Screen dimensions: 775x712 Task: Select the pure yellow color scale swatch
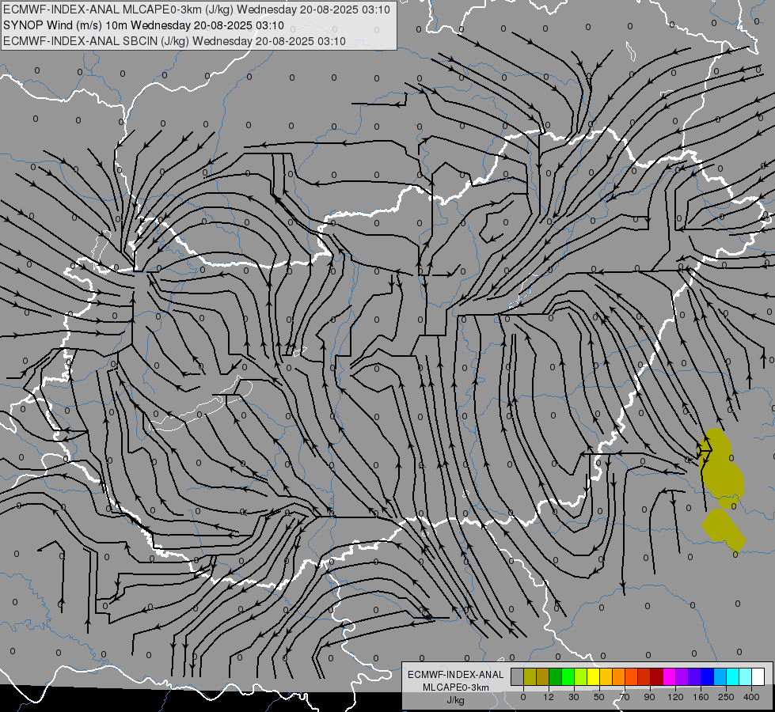tap(593, 677)
